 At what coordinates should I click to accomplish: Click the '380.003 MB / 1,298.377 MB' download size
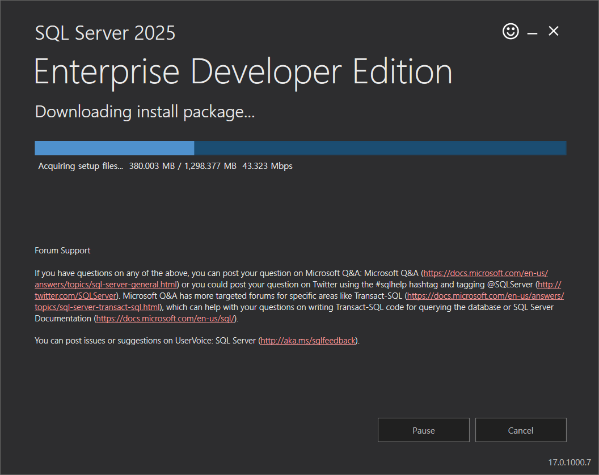point(183,166)
